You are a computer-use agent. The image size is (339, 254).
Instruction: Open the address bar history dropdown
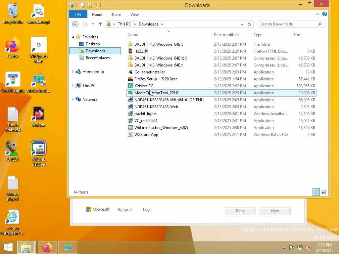point(242,24)
